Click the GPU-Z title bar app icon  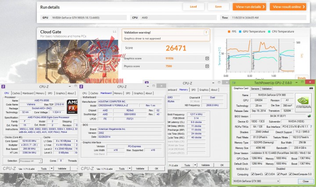pyautogui.click(x=234, y=83)
